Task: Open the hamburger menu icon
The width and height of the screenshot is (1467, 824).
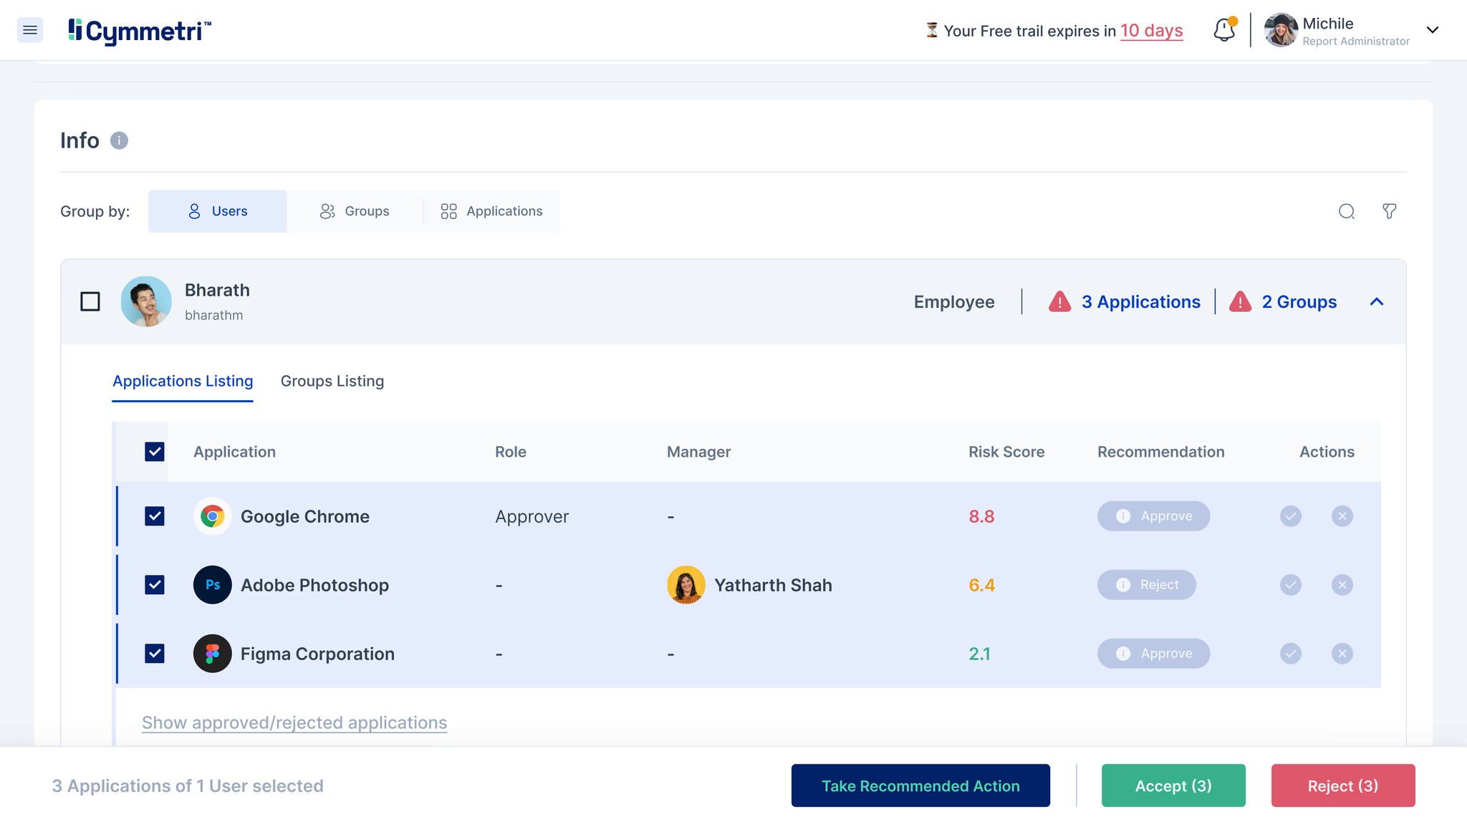Action: [x=29, y=30]
